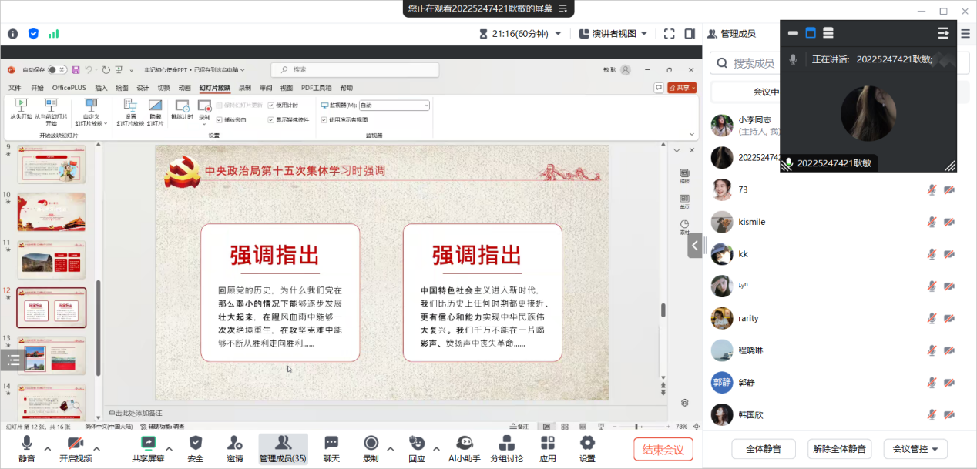Turn on camera with 开启视频
The image size is (977, 469).
pyautogui.click(x=75, y=444)
